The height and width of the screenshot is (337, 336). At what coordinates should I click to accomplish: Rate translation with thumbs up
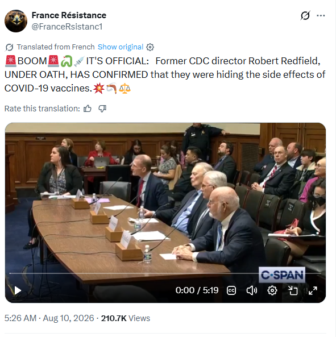pos(88,109)
